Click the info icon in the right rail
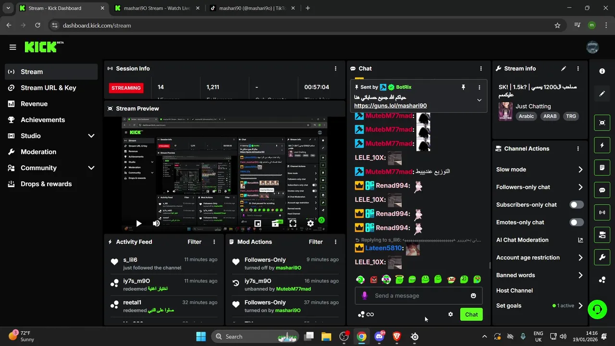The height and width of the screenshot is (346, 615). (x=602, y=71)
